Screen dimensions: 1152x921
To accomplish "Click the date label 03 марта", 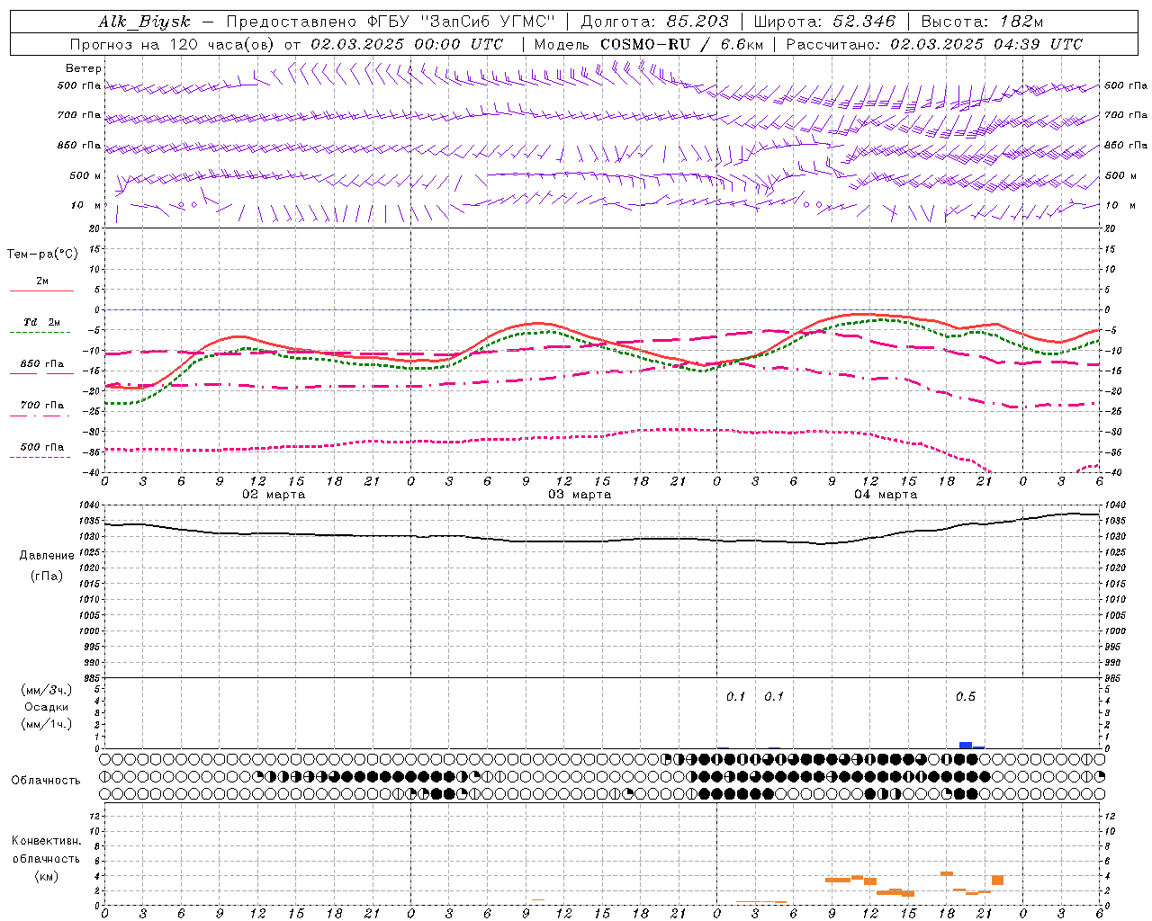I will 580,494.
